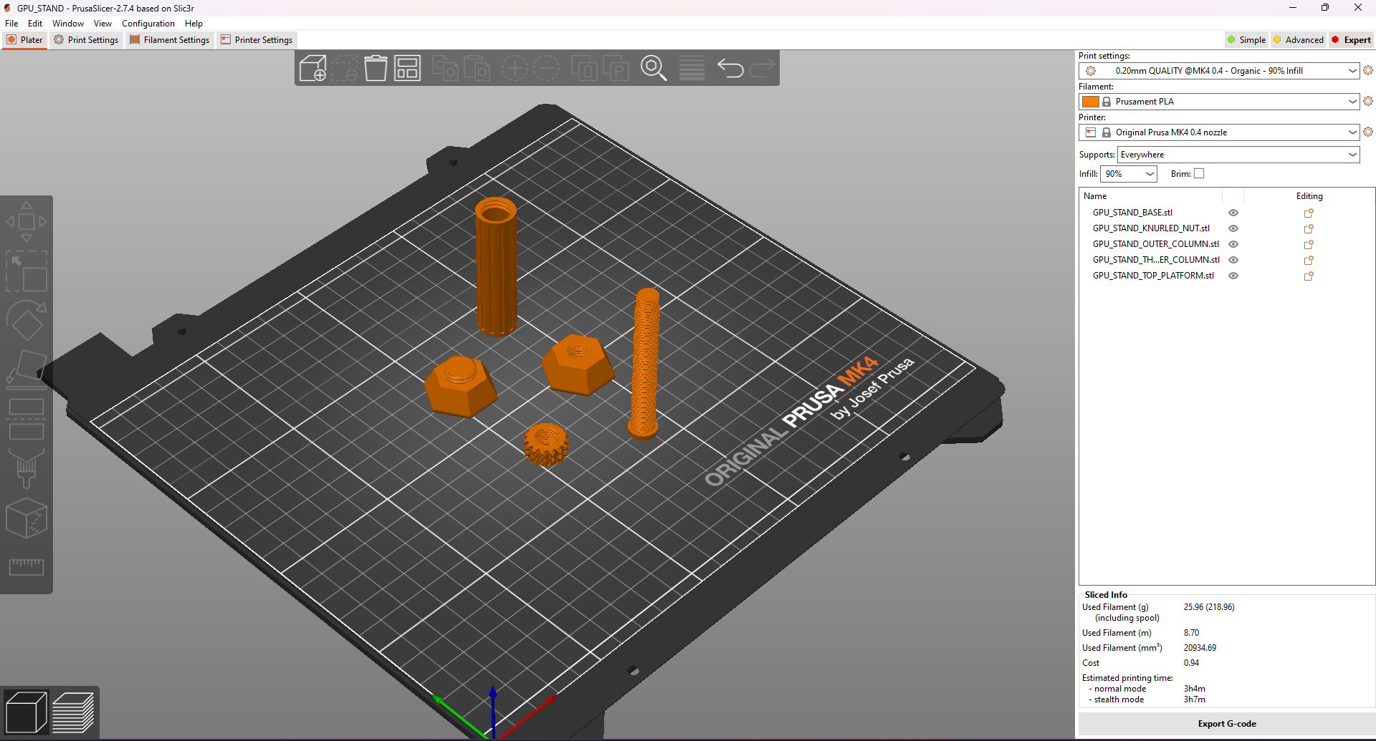
Task: Enable the Brim checkbox
Action: pyautogui.click(x=1198, y=173)
